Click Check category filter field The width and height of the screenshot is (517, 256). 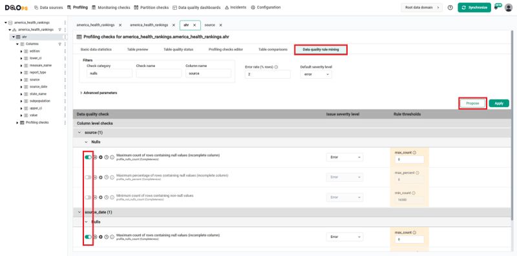[109, 74]
